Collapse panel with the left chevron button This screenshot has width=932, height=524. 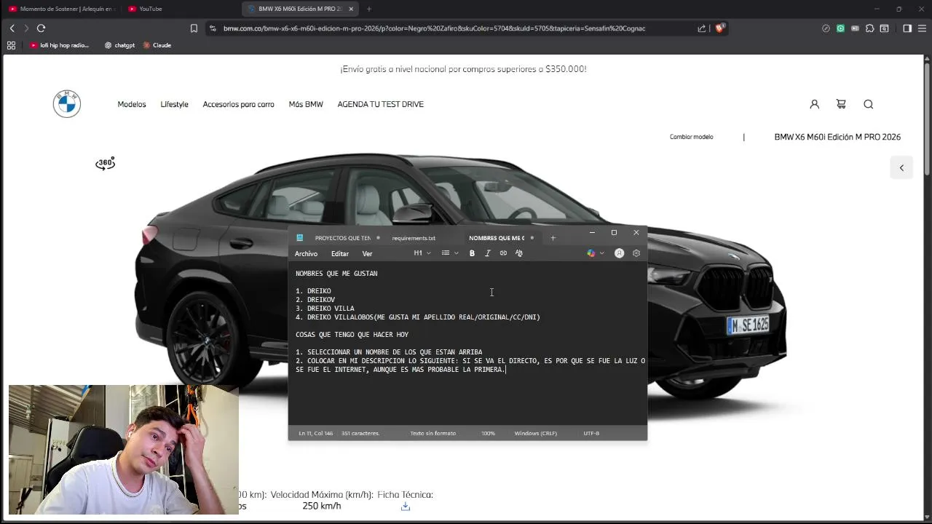pyautogui.click(x=901, y=167)
